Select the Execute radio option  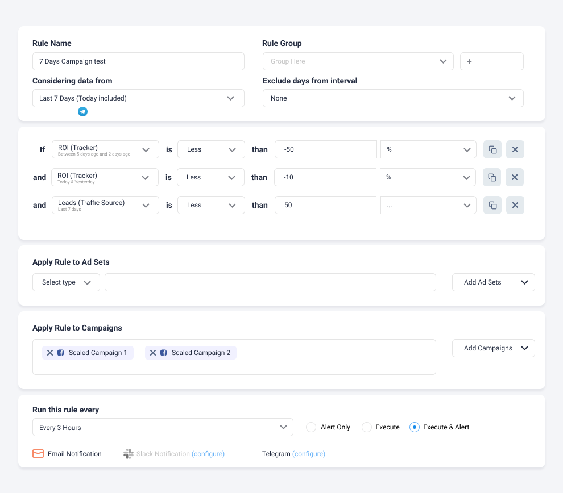pyautogui.click(x=367, y=427)
